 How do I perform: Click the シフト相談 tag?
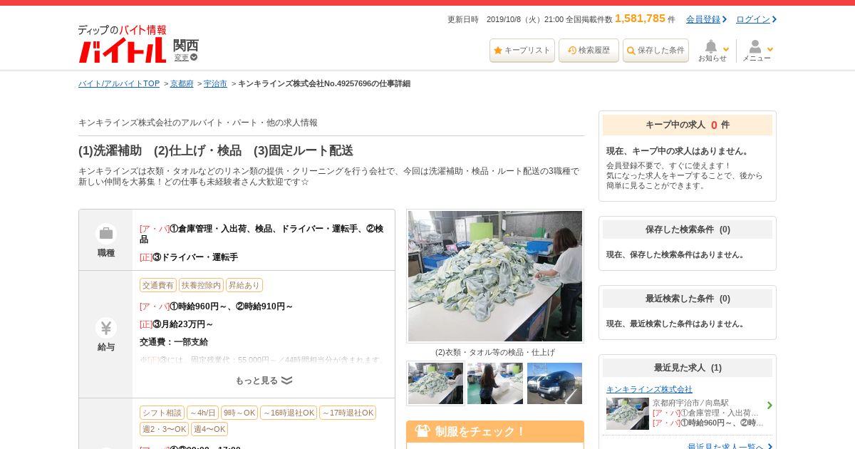(x=162, y=413)
